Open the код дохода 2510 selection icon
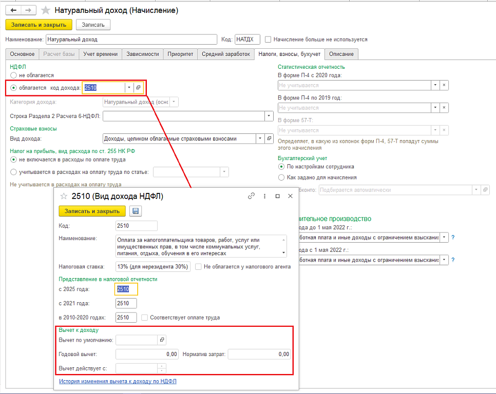The height and width of the screenshot is (394, 496). [138, 88]
